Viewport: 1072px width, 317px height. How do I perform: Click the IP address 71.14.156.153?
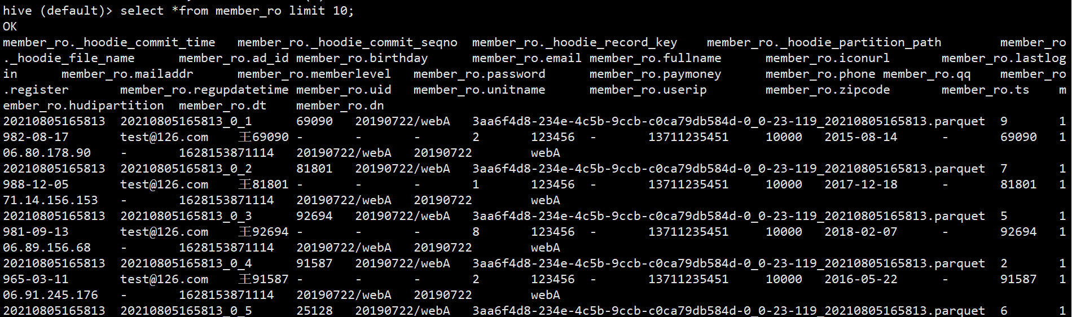click(x=50, y=200)
